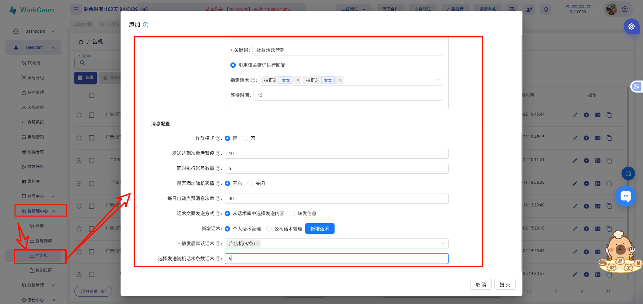Image resolution: width=643 pixels, height=304 pixels.
Task: Open the 触发后默认话术 dropdown
Action: coord(443,244)
